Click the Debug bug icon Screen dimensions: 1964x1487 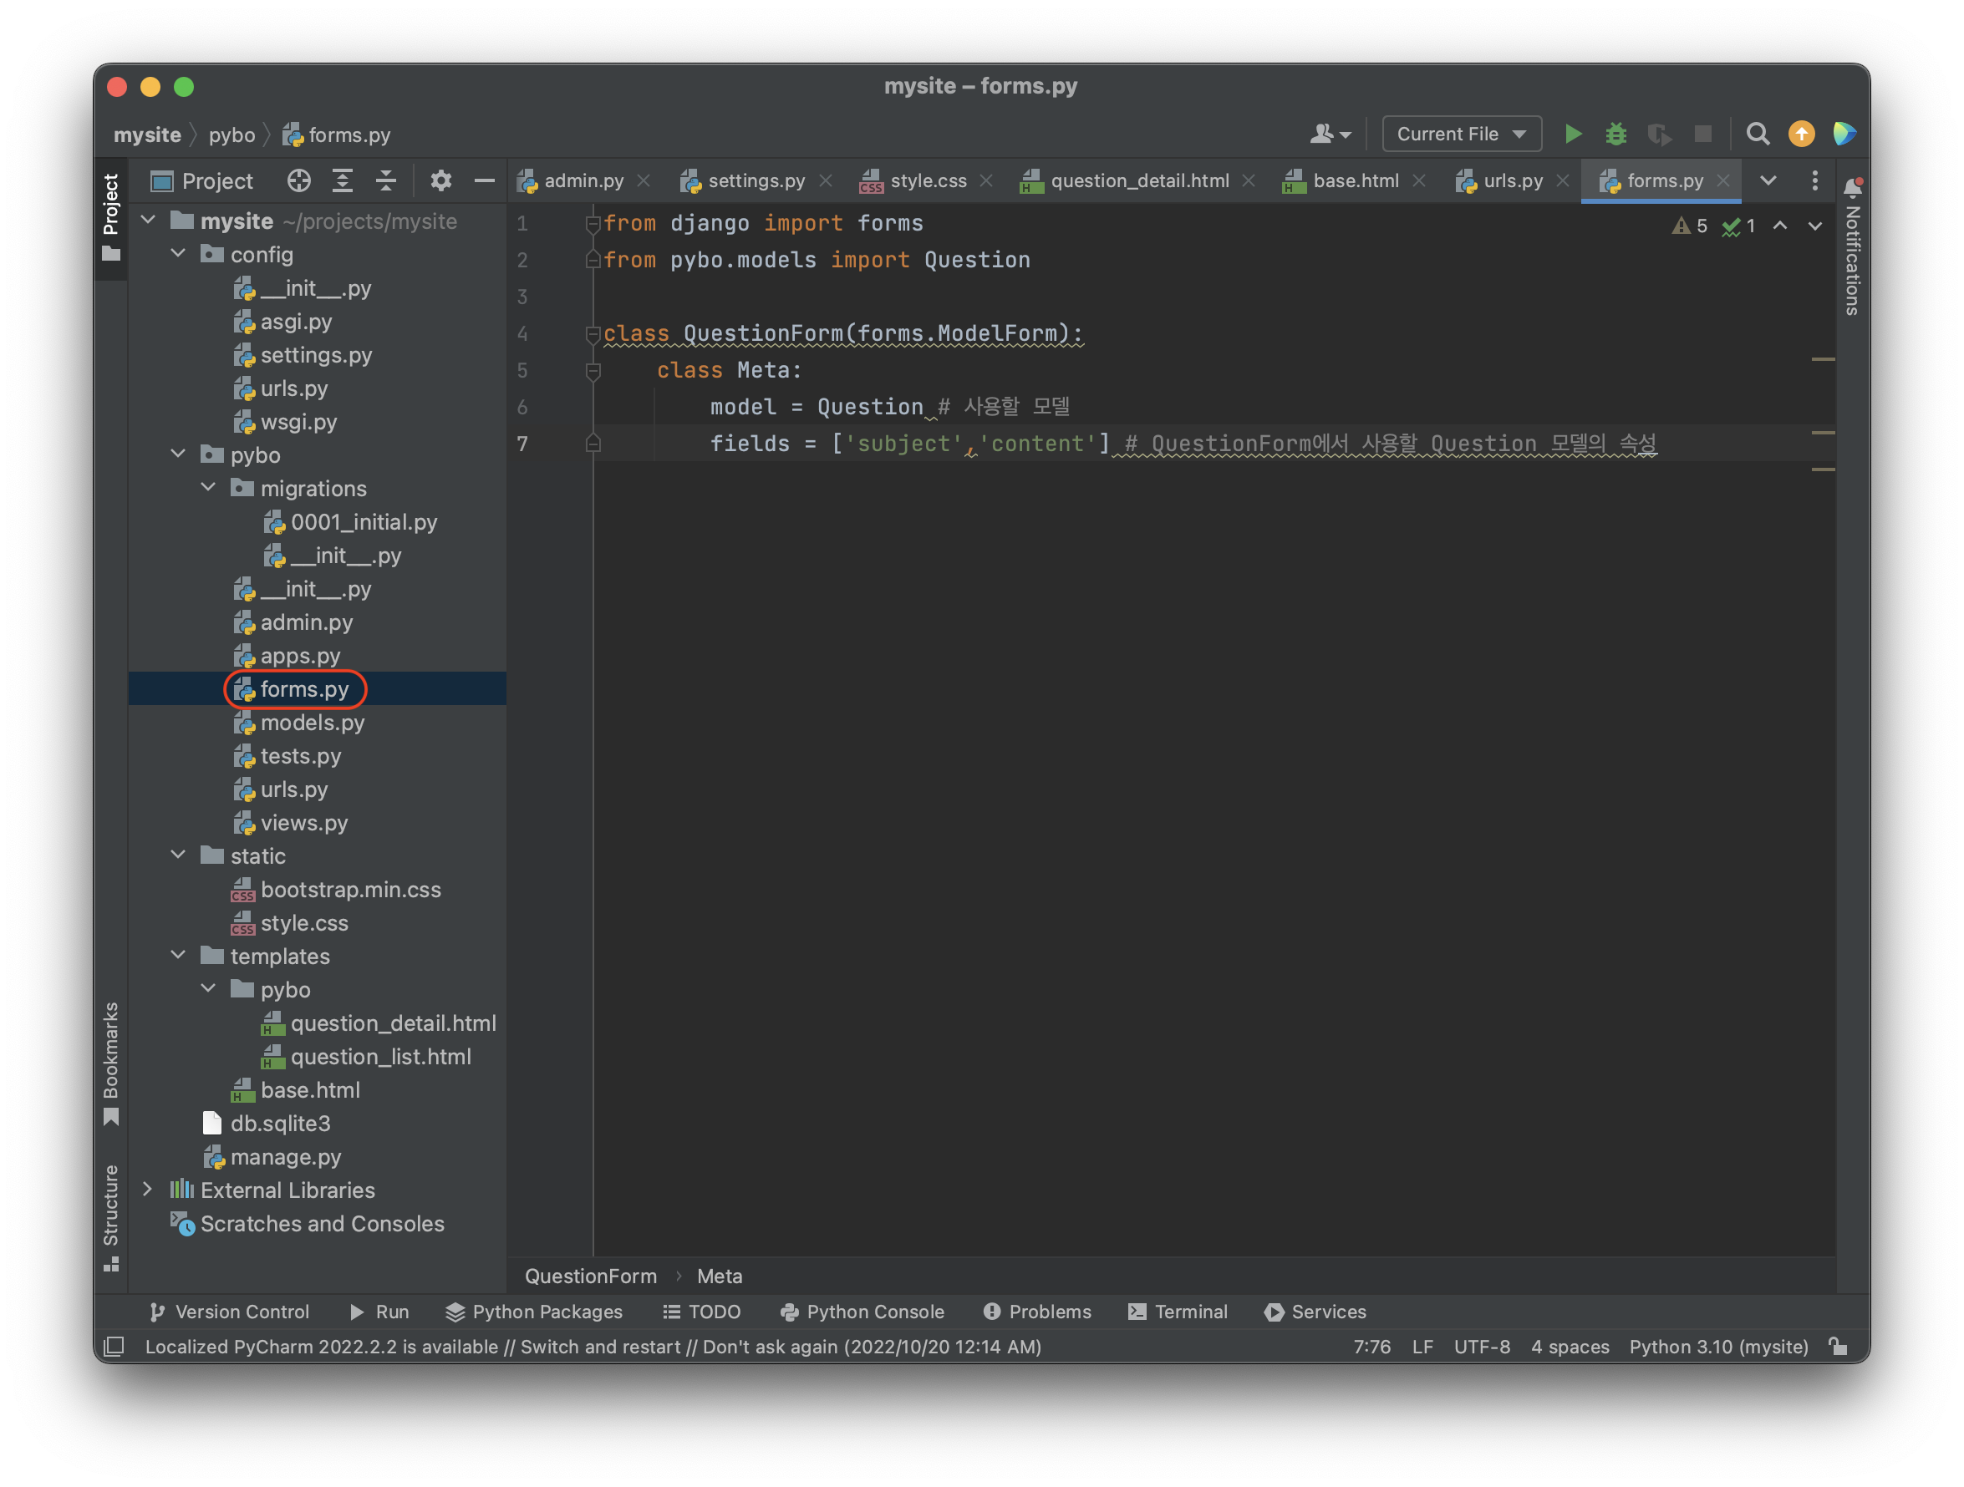(1615, 134)
